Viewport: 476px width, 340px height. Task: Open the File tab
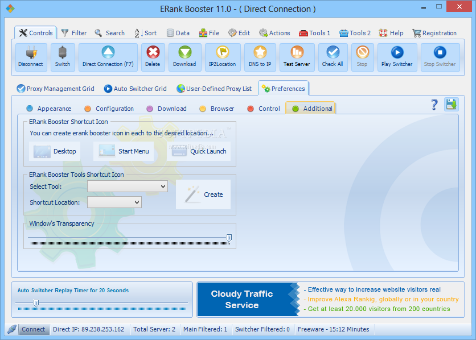[209, 33]
